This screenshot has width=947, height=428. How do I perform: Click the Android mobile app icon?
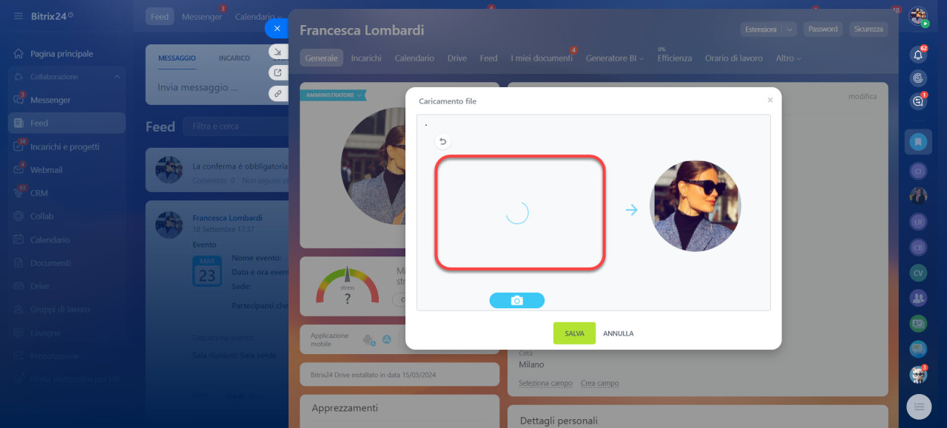[368, 340]
